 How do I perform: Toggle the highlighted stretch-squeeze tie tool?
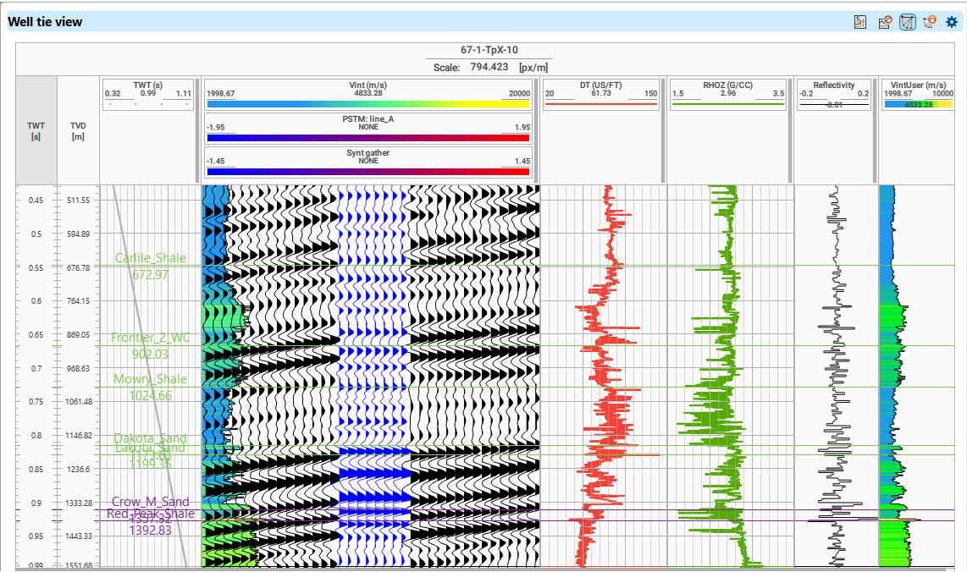pyautogui.click(x=907, y=22)
